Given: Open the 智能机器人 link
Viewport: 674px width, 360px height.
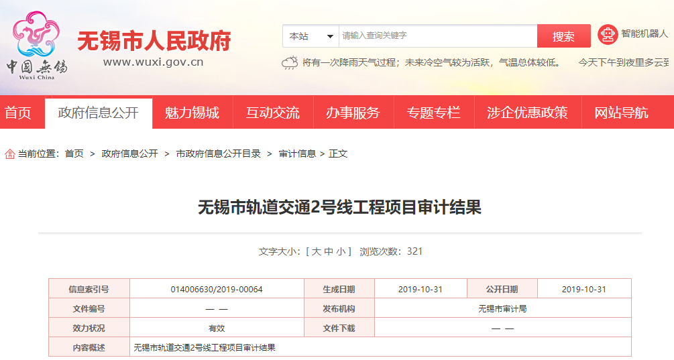Looking at the screenshot, I should (644, 34).
